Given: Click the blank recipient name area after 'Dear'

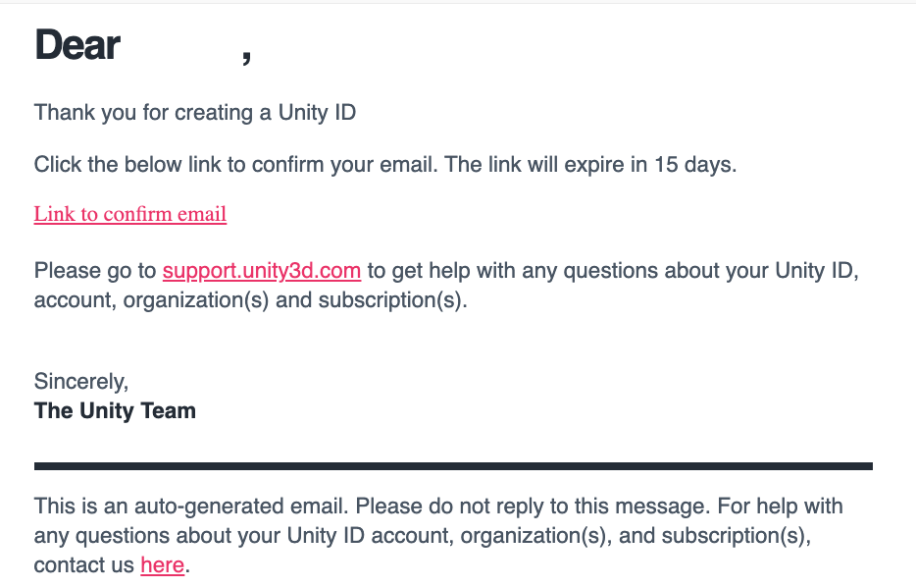Looking at the screenshot, I should point(181,45).
